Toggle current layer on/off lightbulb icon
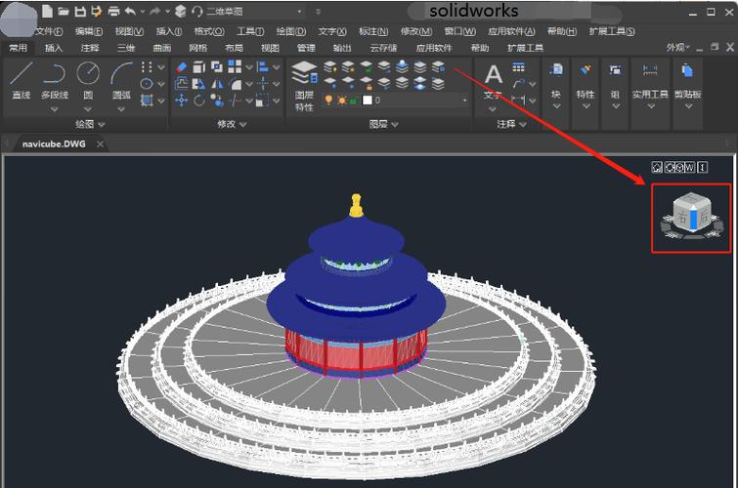This screenshot has width=738, height=488. tap(328, 100)
